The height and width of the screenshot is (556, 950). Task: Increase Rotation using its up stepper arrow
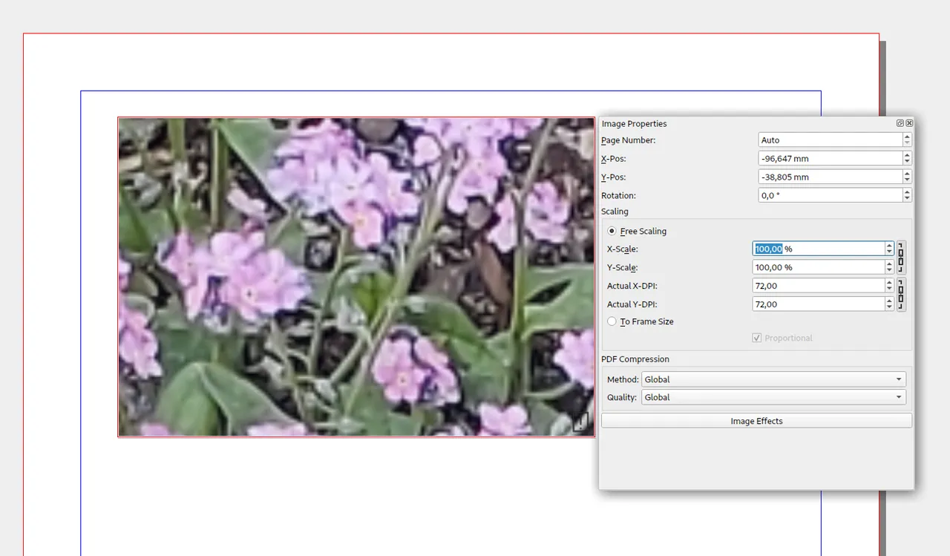click(x=906, y=192)
